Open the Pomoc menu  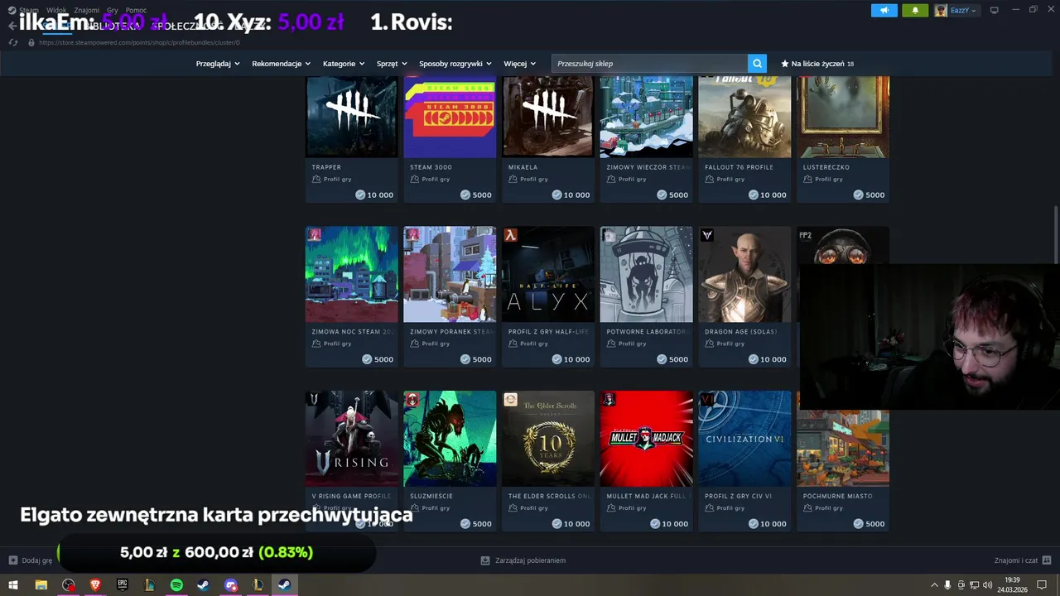tap(136, 10)
